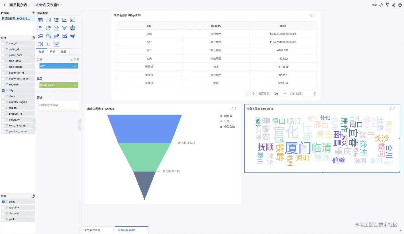The width and height of the screenshot is (404, 234).
Task: Pick the horizontal bar chart icon
Action: [x=40, y=28]
